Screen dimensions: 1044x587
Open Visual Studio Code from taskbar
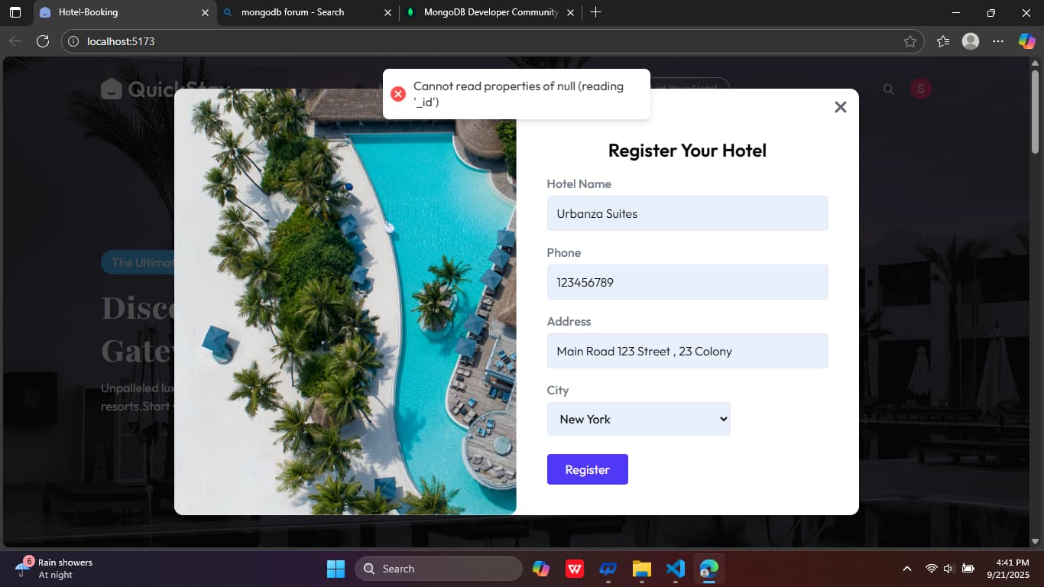tap(675, 569)
